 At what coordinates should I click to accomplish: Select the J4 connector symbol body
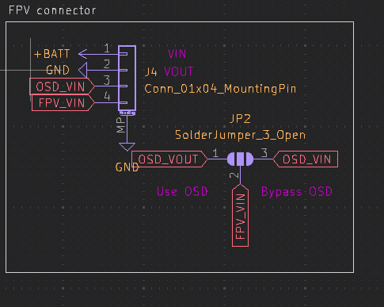pos(127,78)
